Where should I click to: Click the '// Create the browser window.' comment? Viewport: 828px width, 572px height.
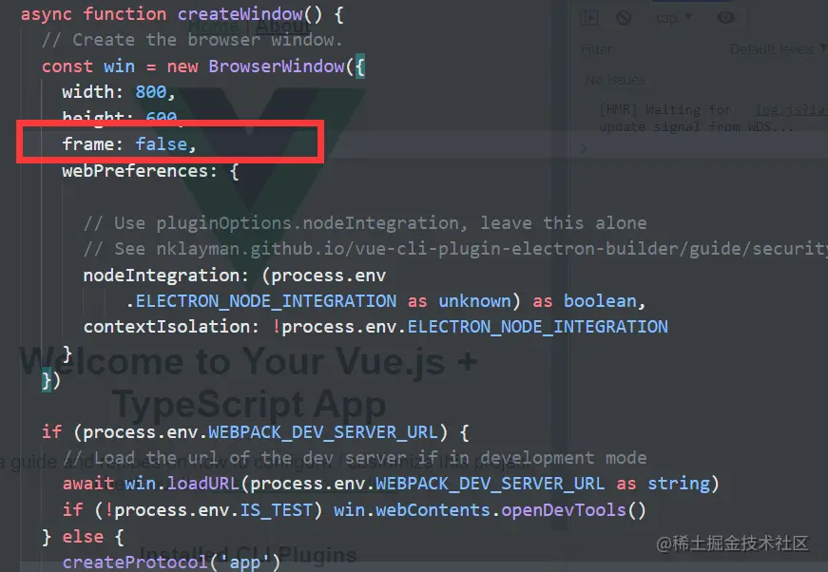[192, 40]
